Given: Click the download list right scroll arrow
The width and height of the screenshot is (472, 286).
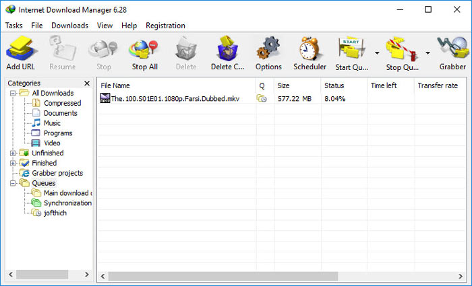Looking at the screenshot, I should [x=461, y=276].
